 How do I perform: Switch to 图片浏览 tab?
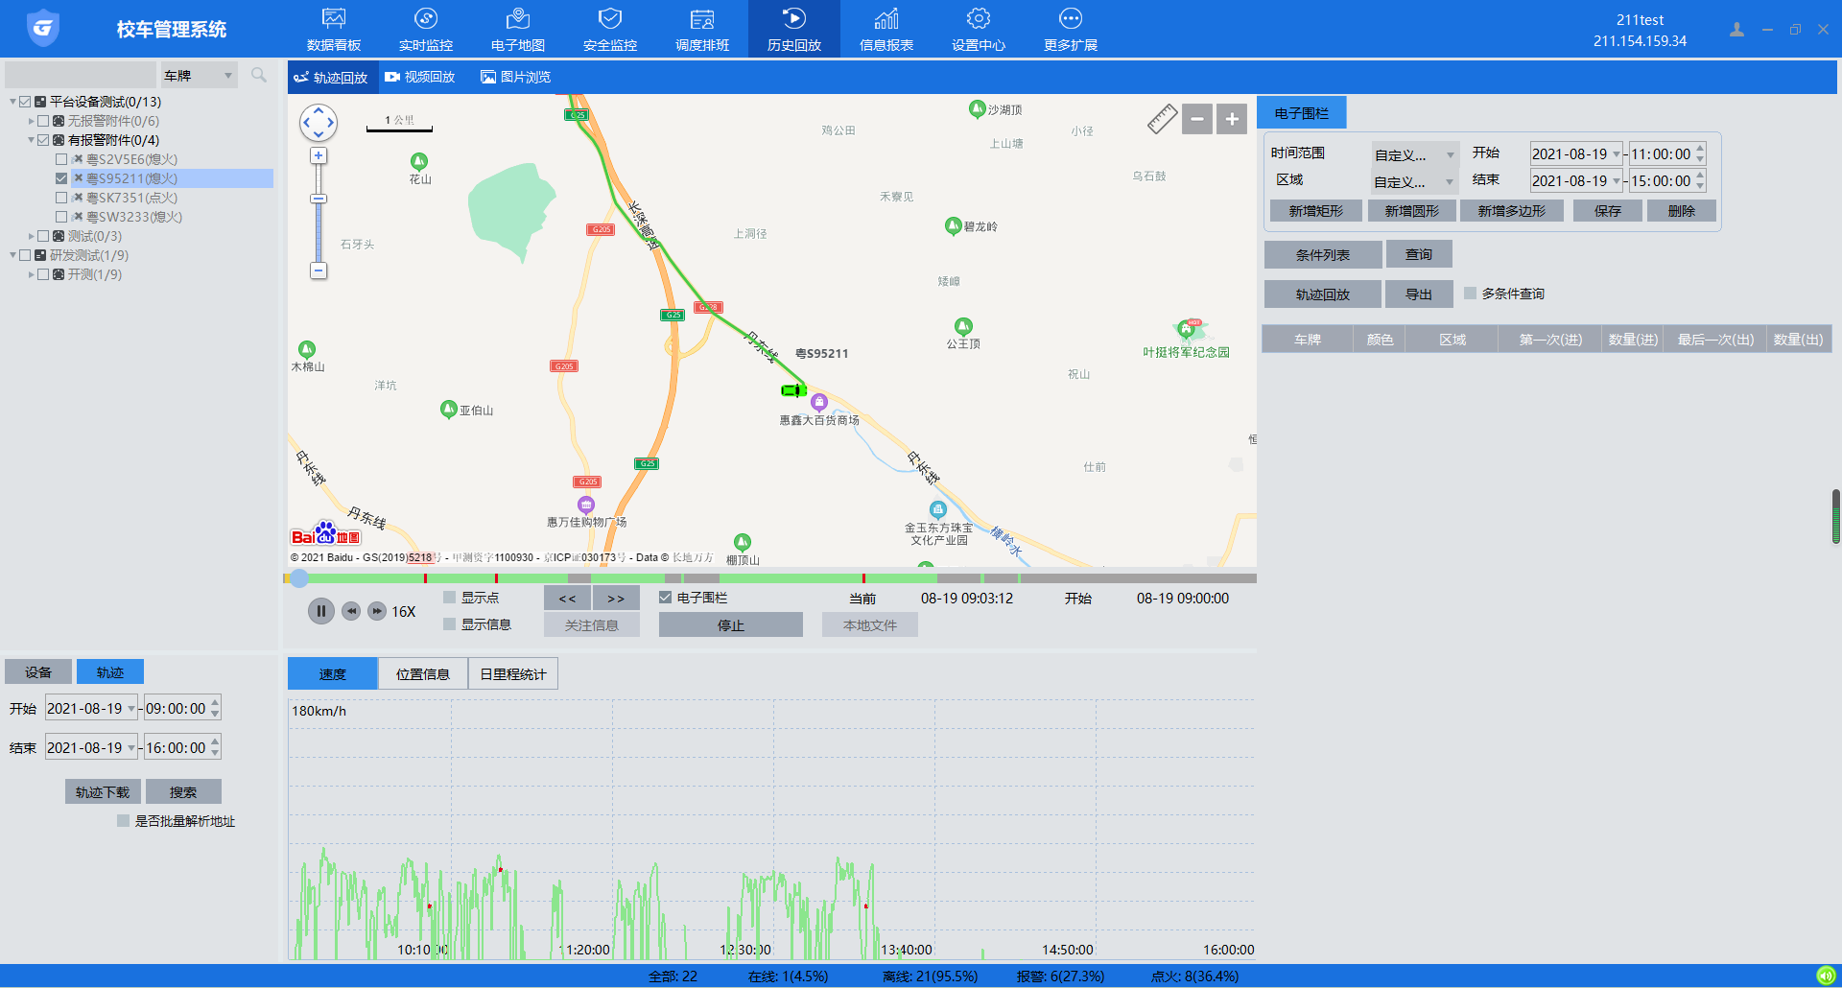coord(516,77)
